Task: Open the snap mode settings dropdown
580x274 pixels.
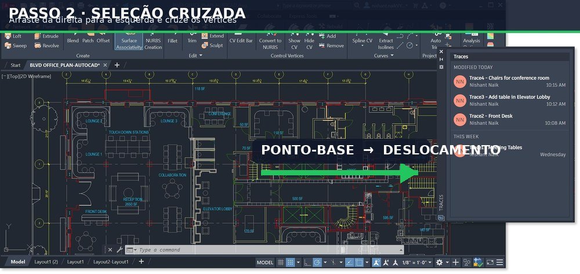Action: [x=299, y=262]
